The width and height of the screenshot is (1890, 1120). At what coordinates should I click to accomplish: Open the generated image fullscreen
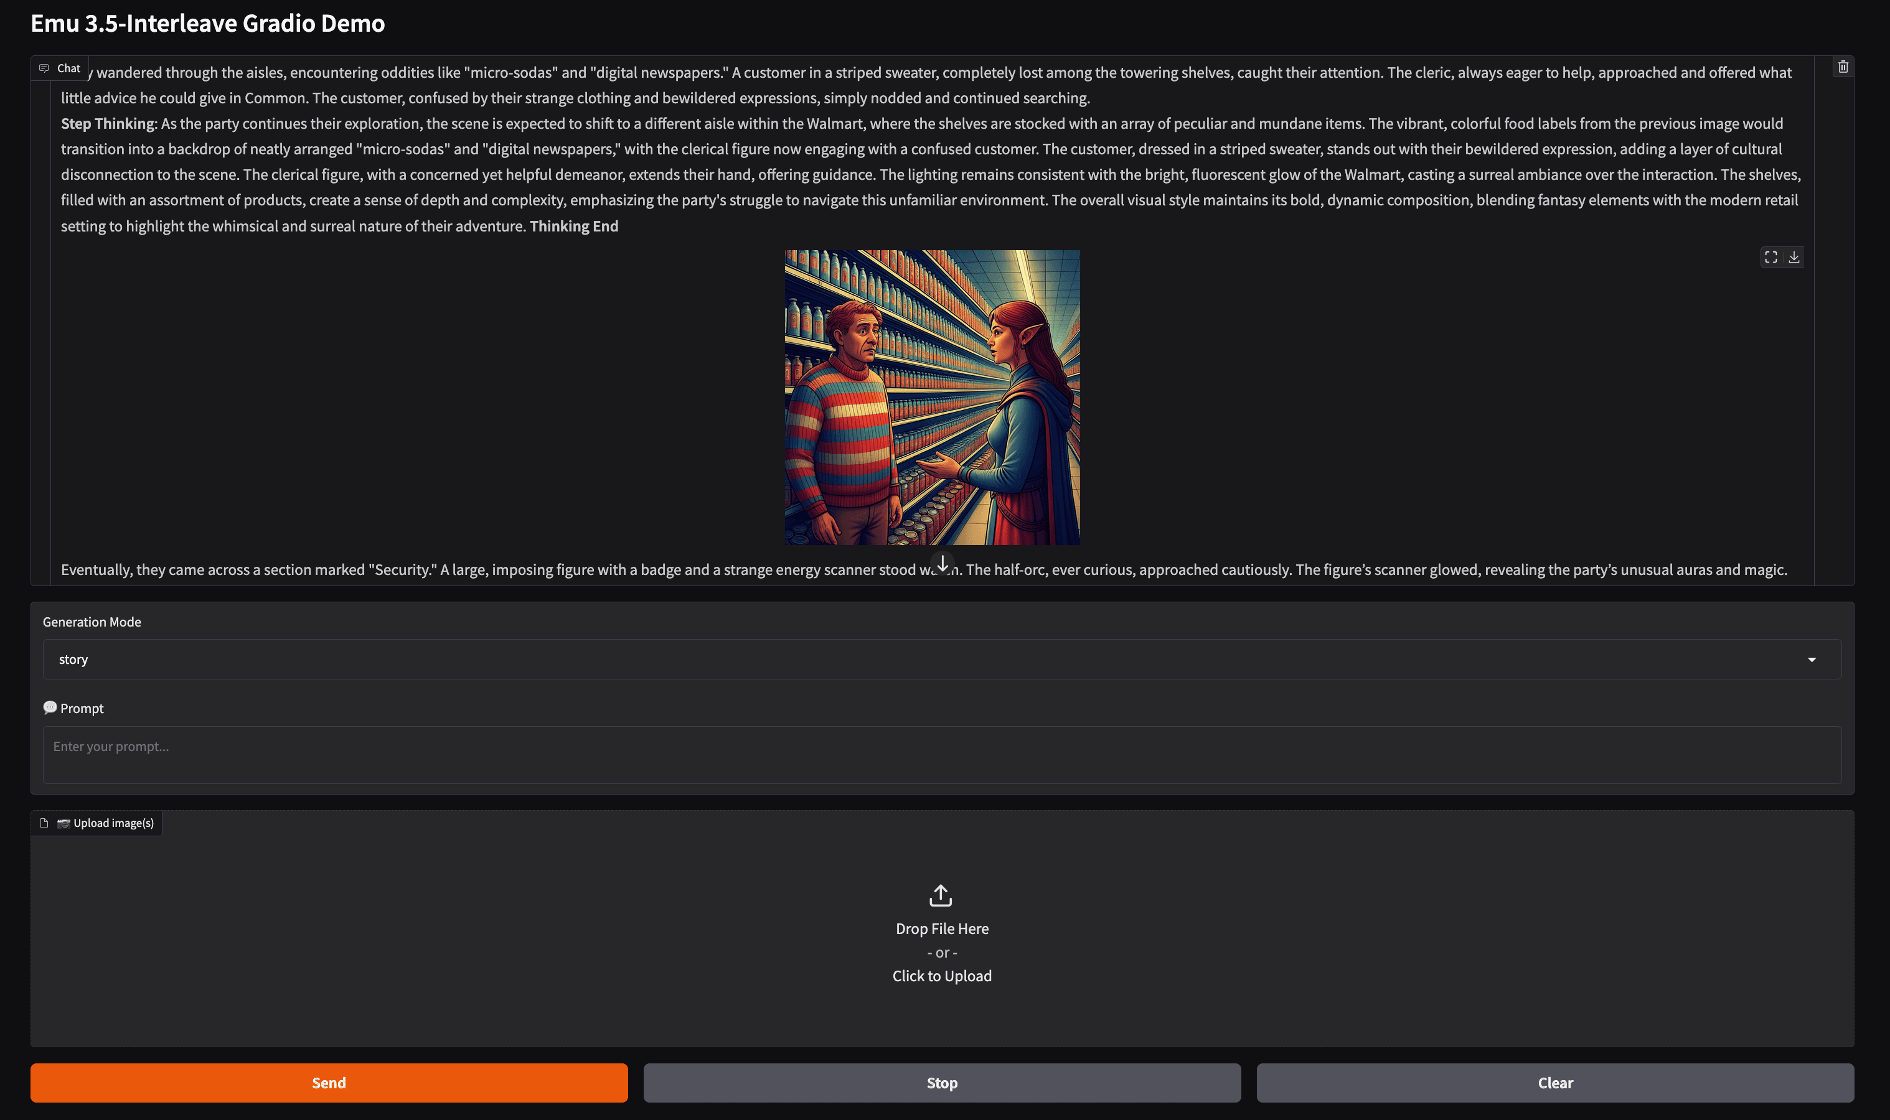point(1770,256)
